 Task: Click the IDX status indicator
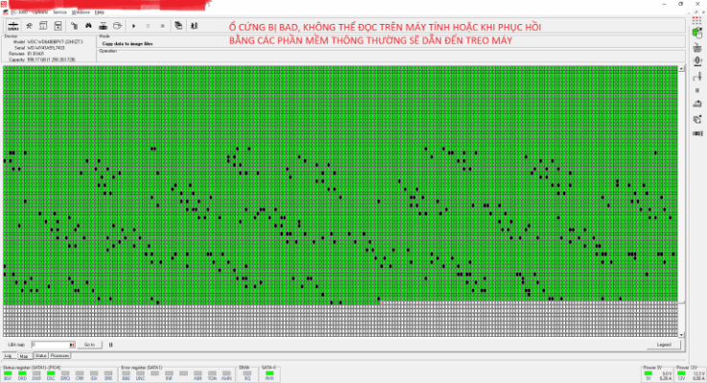(94, 375)
